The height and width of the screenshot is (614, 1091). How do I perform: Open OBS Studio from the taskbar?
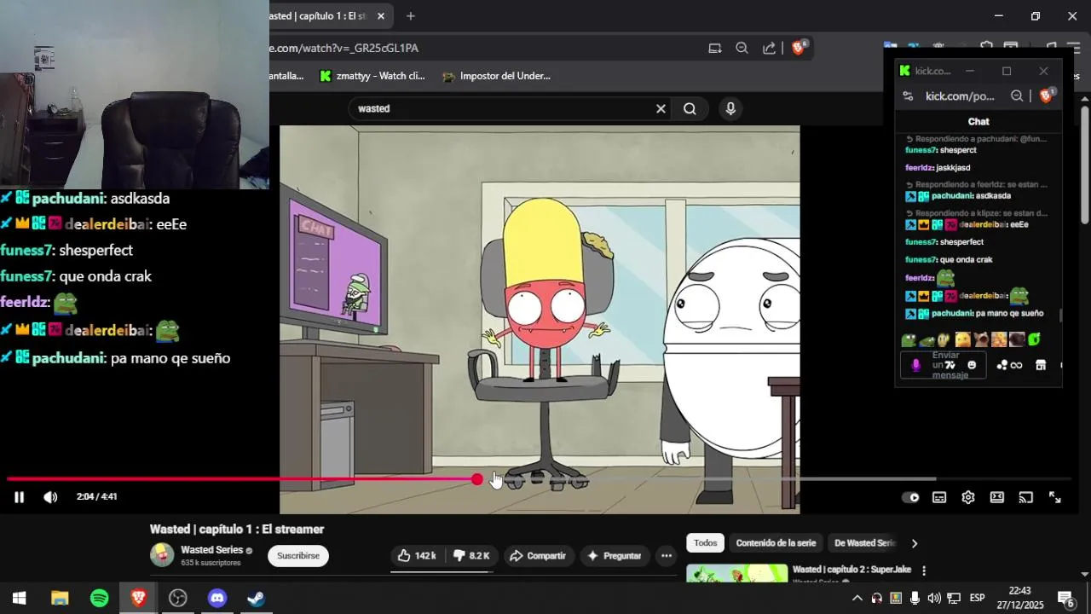[177, 598]
